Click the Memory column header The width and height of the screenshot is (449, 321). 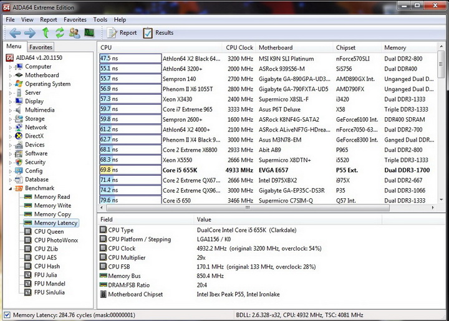coord(408,47)
